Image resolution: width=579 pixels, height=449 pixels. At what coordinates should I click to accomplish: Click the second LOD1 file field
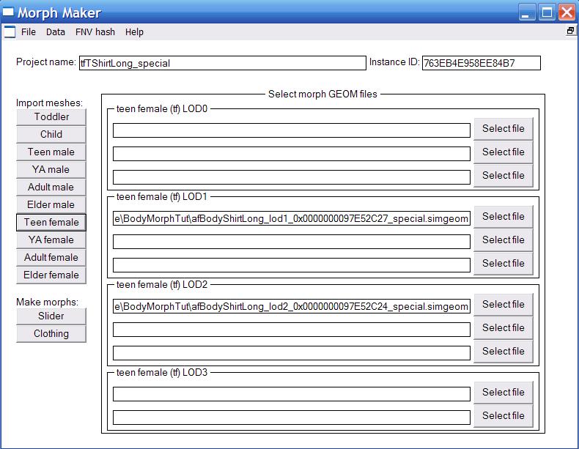click(x=292, y=242)
